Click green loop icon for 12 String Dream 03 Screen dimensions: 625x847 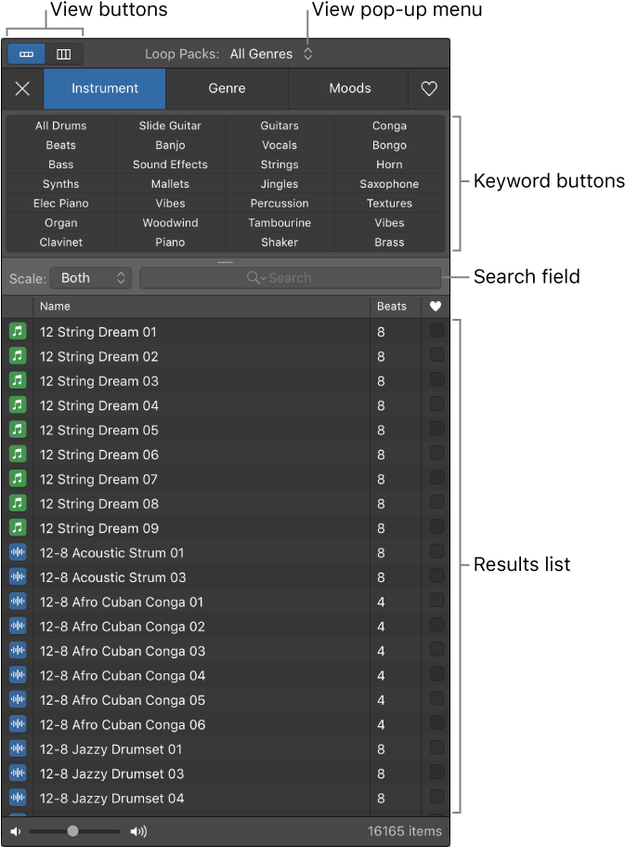coord(18,380)
